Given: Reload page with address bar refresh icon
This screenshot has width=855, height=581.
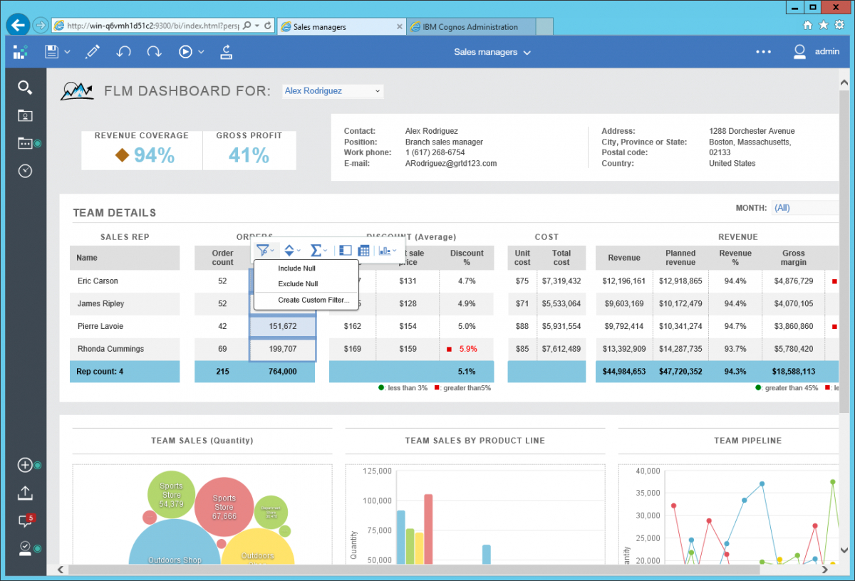Looking at the screenshot, I should coord(268,26).
